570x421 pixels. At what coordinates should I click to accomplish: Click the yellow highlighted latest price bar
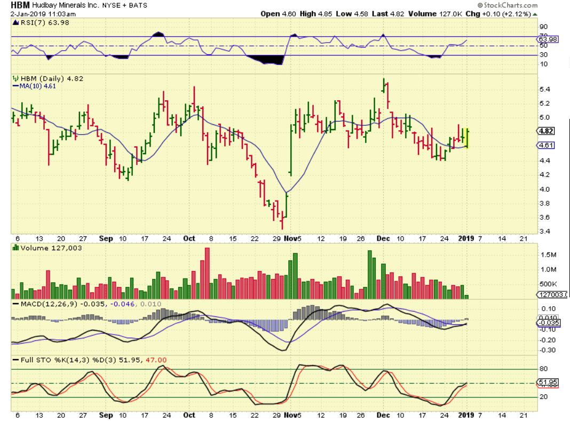click(467, 138)
